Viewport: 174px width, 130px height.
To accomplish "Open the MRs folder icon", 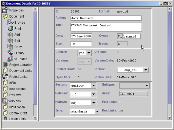I will (x=5, y=83).
